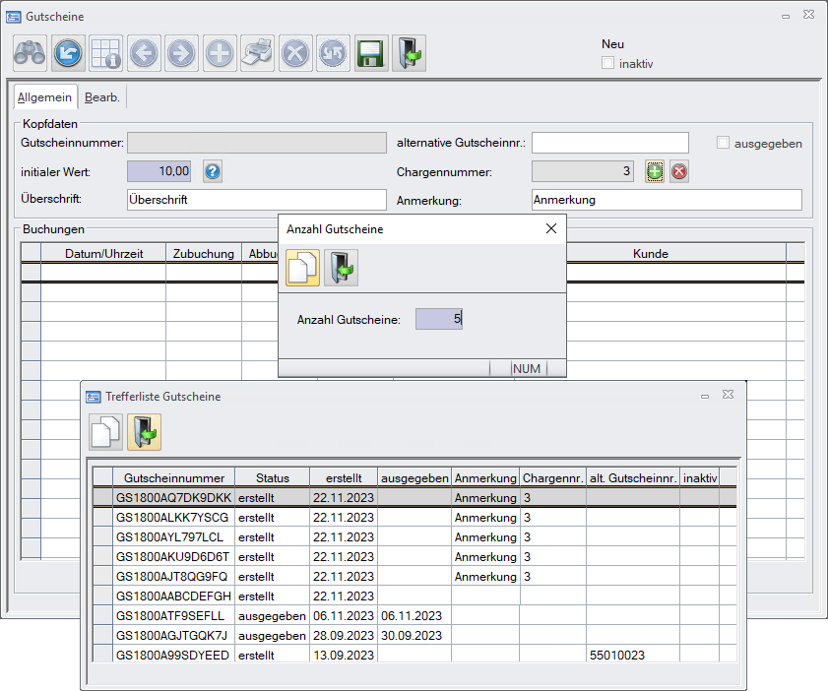This screenshot has width=828, height=691.
Task: Select the Allgemein tab
Action: (x=44, y=97)
